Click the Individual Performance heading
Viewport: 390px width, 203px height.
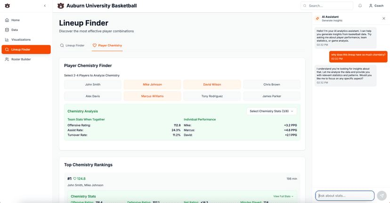coord(200,120)
